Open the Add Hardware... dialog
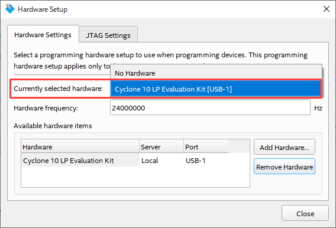 (285, 147)
